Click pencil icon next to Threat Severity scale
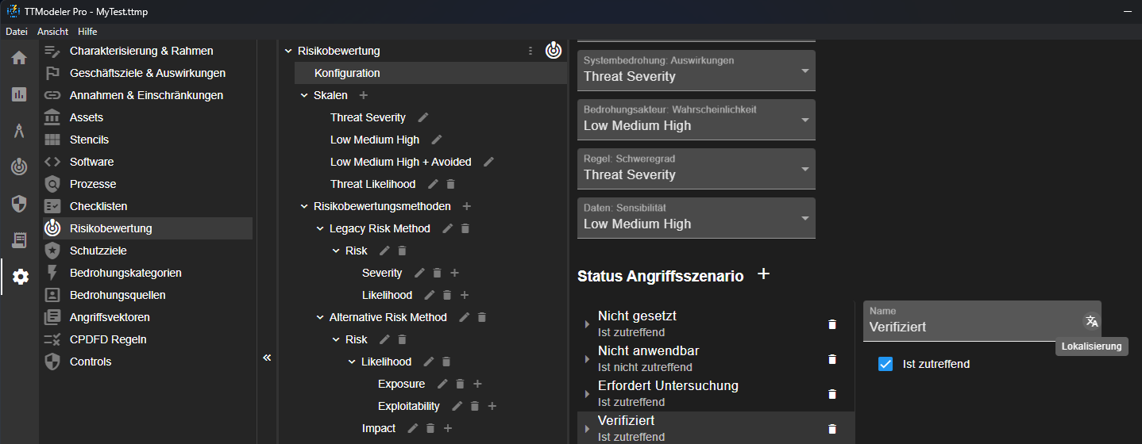1142x444 pixels. [423, 117]
